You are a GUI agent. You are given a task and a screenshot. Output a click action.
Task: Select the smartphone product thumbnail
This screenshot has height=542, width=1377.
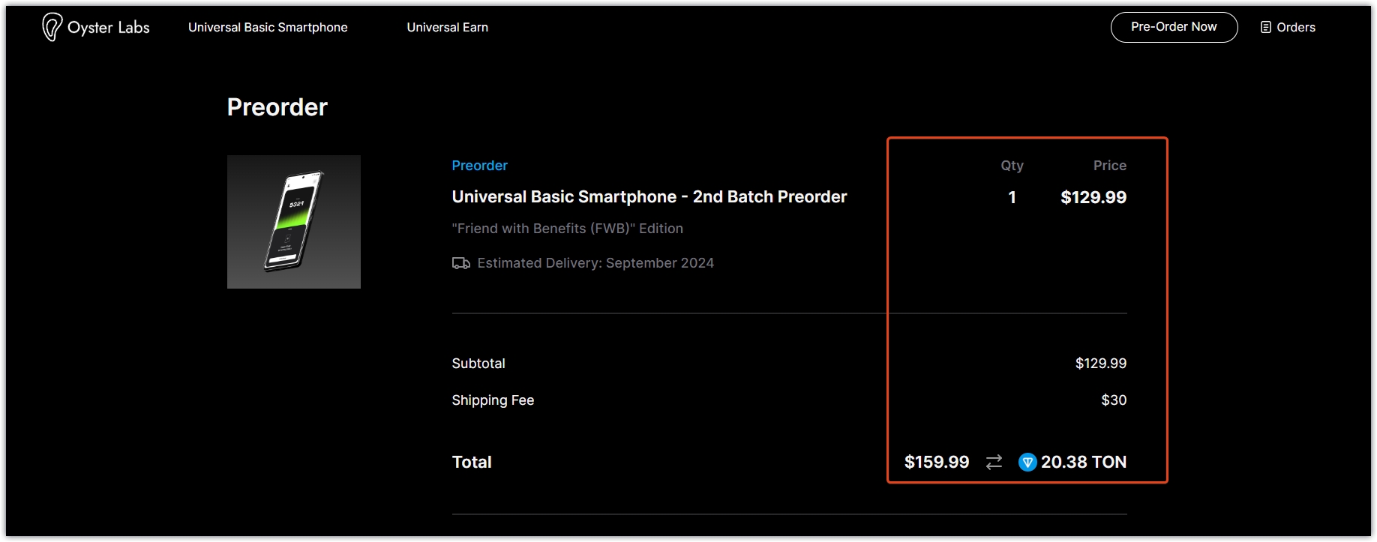coord(294,222)
